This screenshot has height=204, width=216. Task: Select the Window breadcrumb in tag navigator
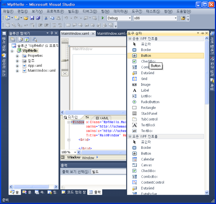[74, 157]
